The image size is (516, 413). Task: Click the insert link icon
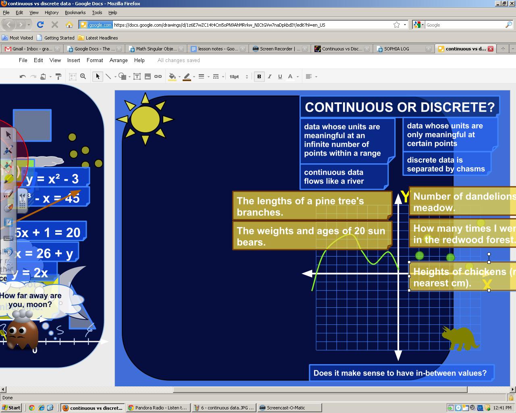(x=158, y=77)
